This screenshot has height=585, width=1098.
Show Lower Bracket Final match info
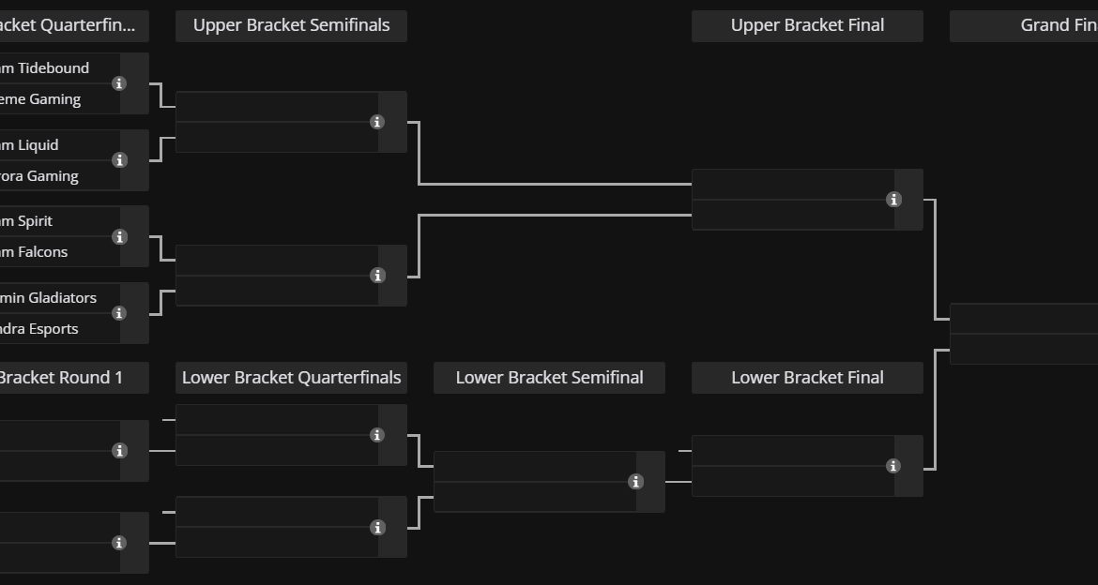coord(893,466)
